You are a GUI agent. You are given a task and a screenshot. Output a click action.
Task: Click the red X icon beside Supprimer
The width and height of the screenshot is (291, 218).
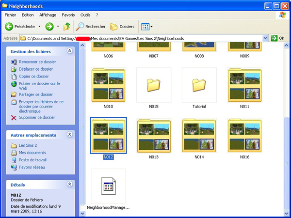coord(14,118)
